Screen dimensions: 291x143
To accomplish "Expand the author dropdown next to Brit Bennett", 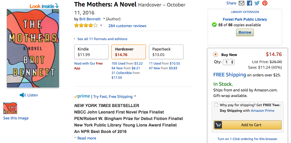I will click(x=104, y=19).
